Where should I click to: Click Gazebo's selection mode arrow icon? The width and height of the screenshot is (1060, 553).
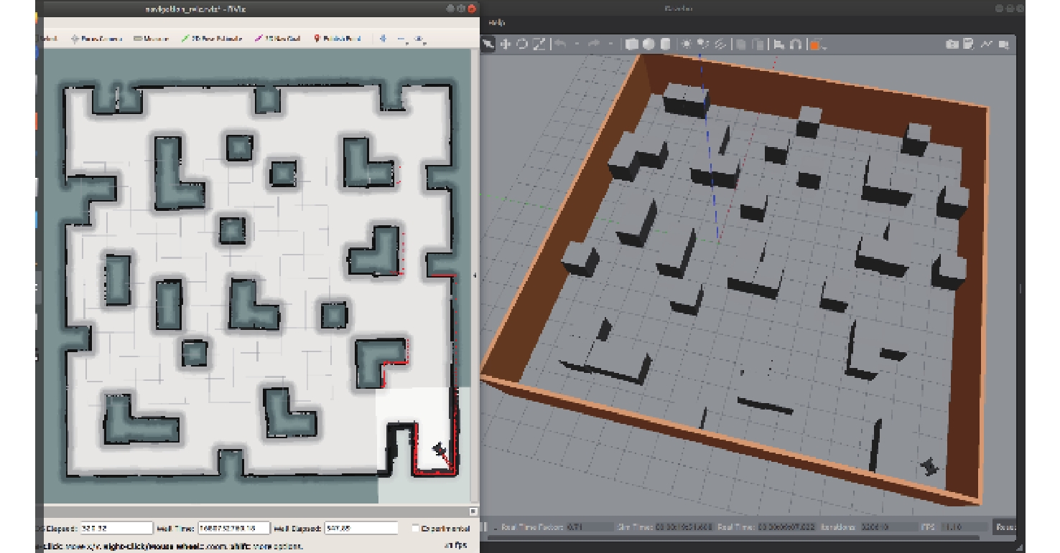pos(488,44)
